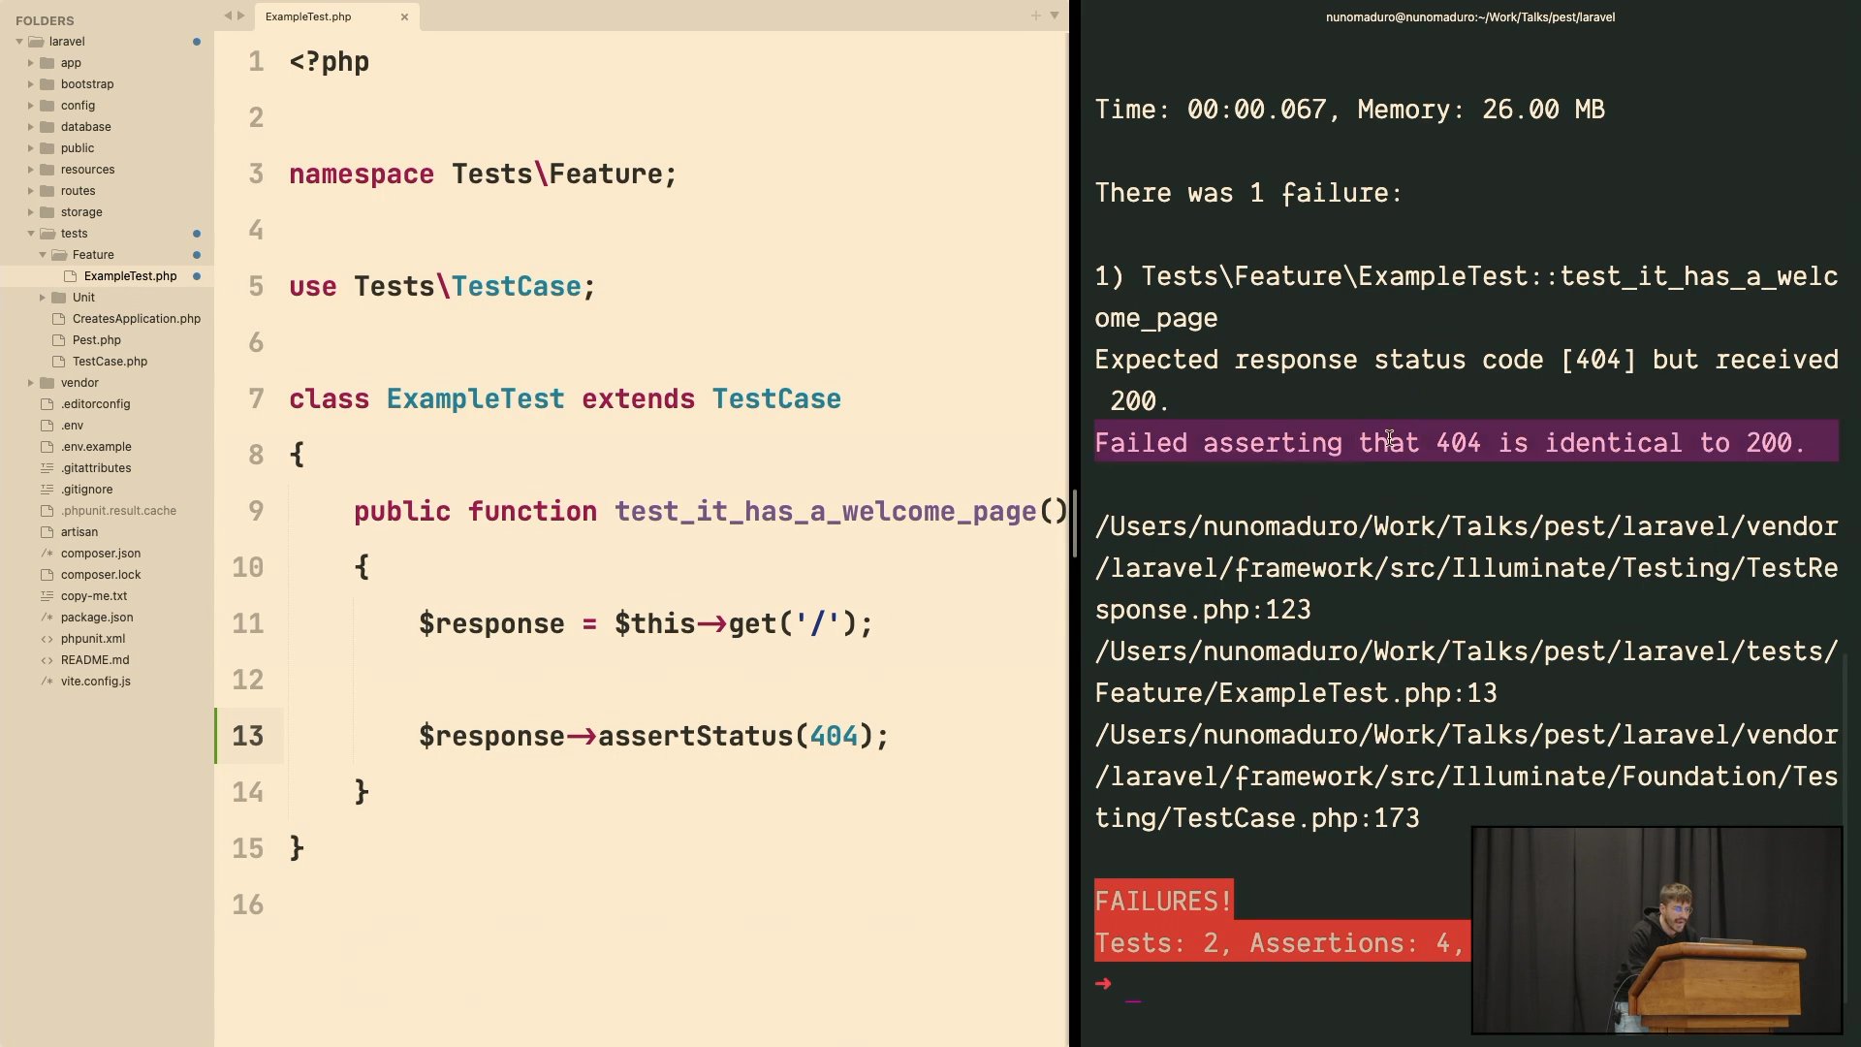Click the speaker video thumbnail
This screenshot has height=1047, width=1861.
[x=1656, y=930]
